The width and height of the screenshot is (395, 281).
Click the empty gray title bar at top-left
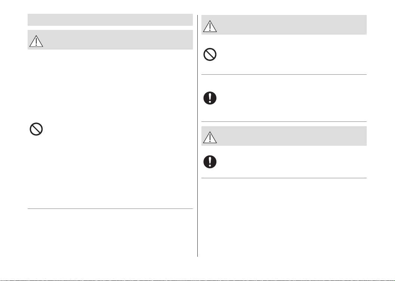click(110, 20)
